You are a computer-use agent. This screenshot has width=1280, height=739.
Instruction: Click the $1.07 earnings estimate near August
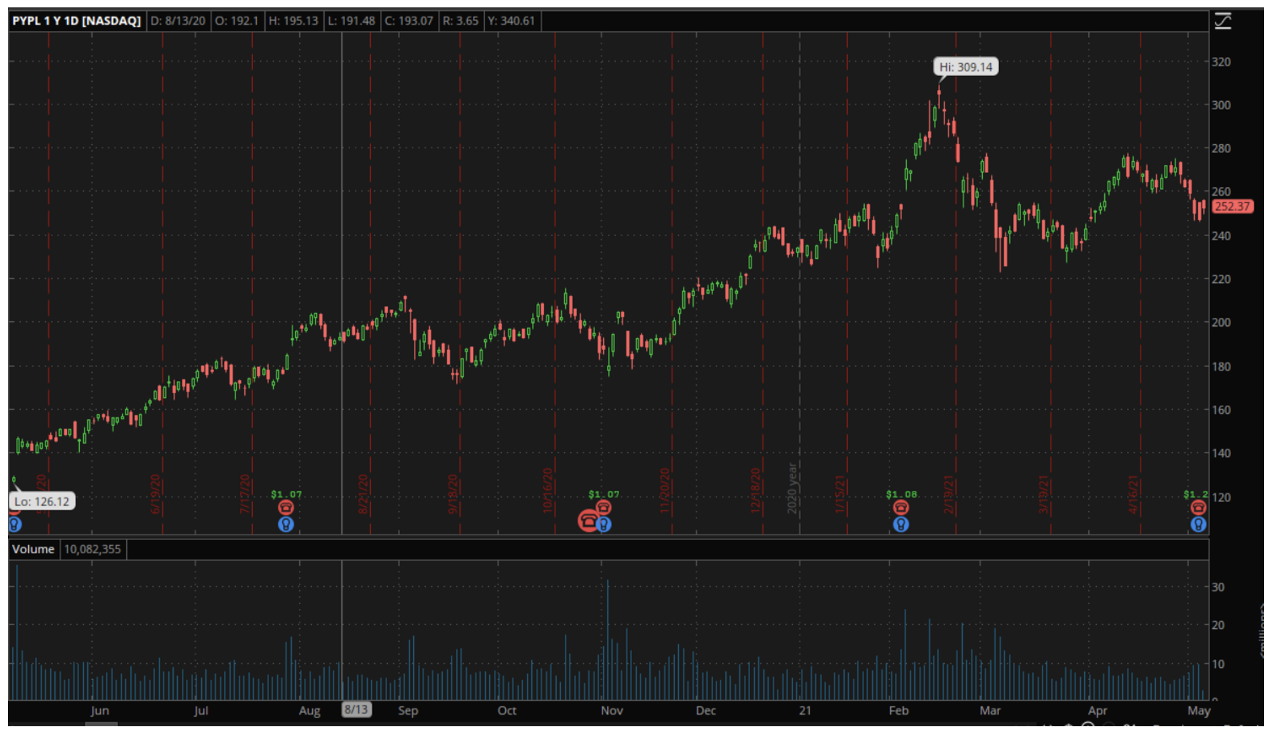point(286,494)
